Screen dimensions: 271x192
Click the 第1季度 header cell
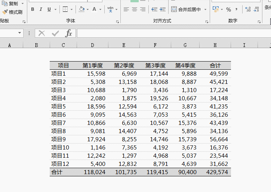coord(93,66)
